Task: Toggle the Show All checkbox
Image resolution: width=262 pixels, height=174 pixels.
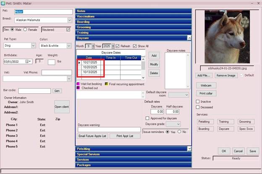Action: (x=135, y=46)
